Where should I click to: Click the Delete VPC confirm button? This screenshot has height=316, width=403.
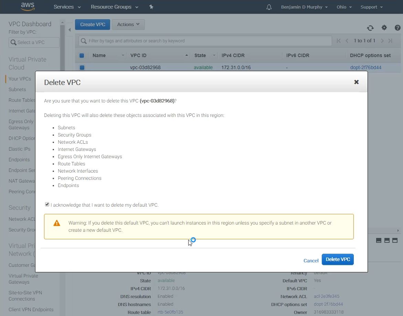(338, 259)
